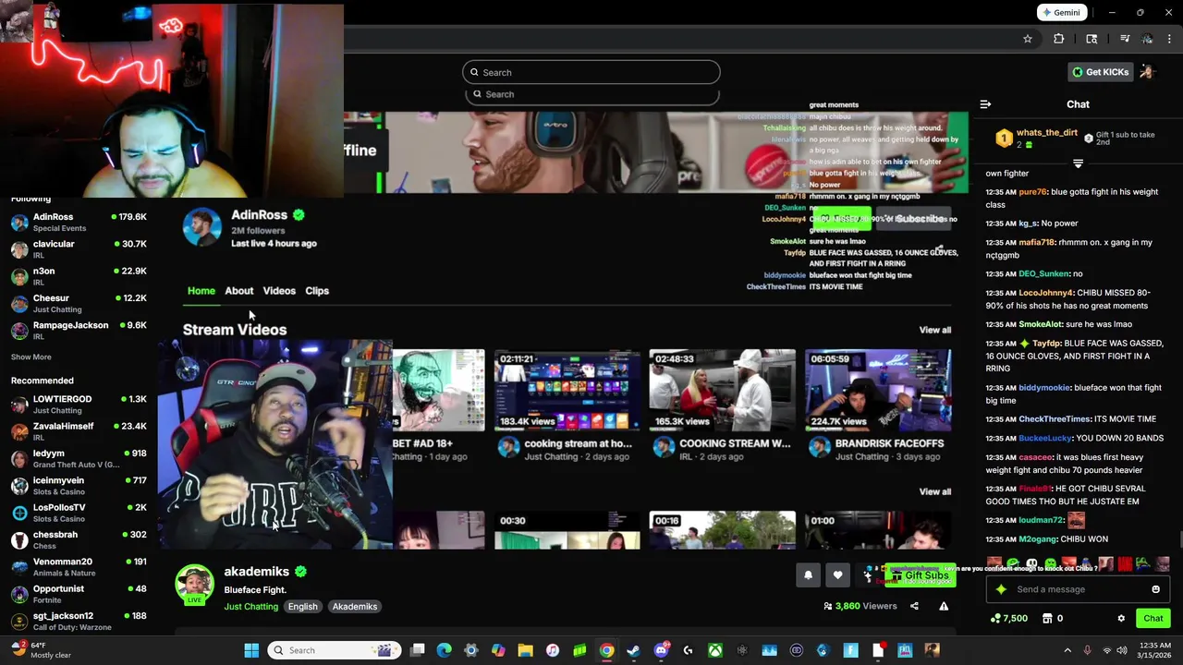This screenshot has height=665, width=1183.
Task: Open Xbox app from taskbar
Action: pyautogui.click(x=715, y=650)
